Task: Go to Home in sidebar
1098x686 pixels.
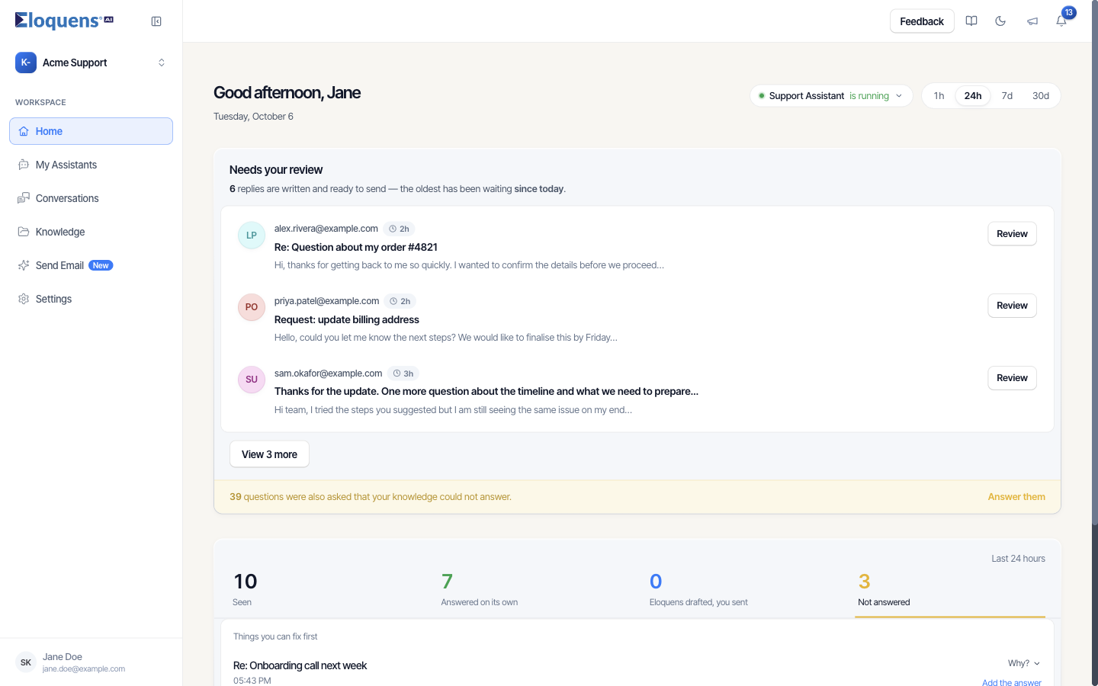Action: point(91,131)
